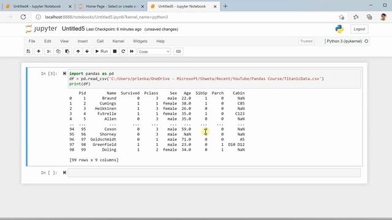The height and width of the screenshot is (220, 392).
Task: Click the 'Goldschmidt' name in output
Action: pos(104,139)
